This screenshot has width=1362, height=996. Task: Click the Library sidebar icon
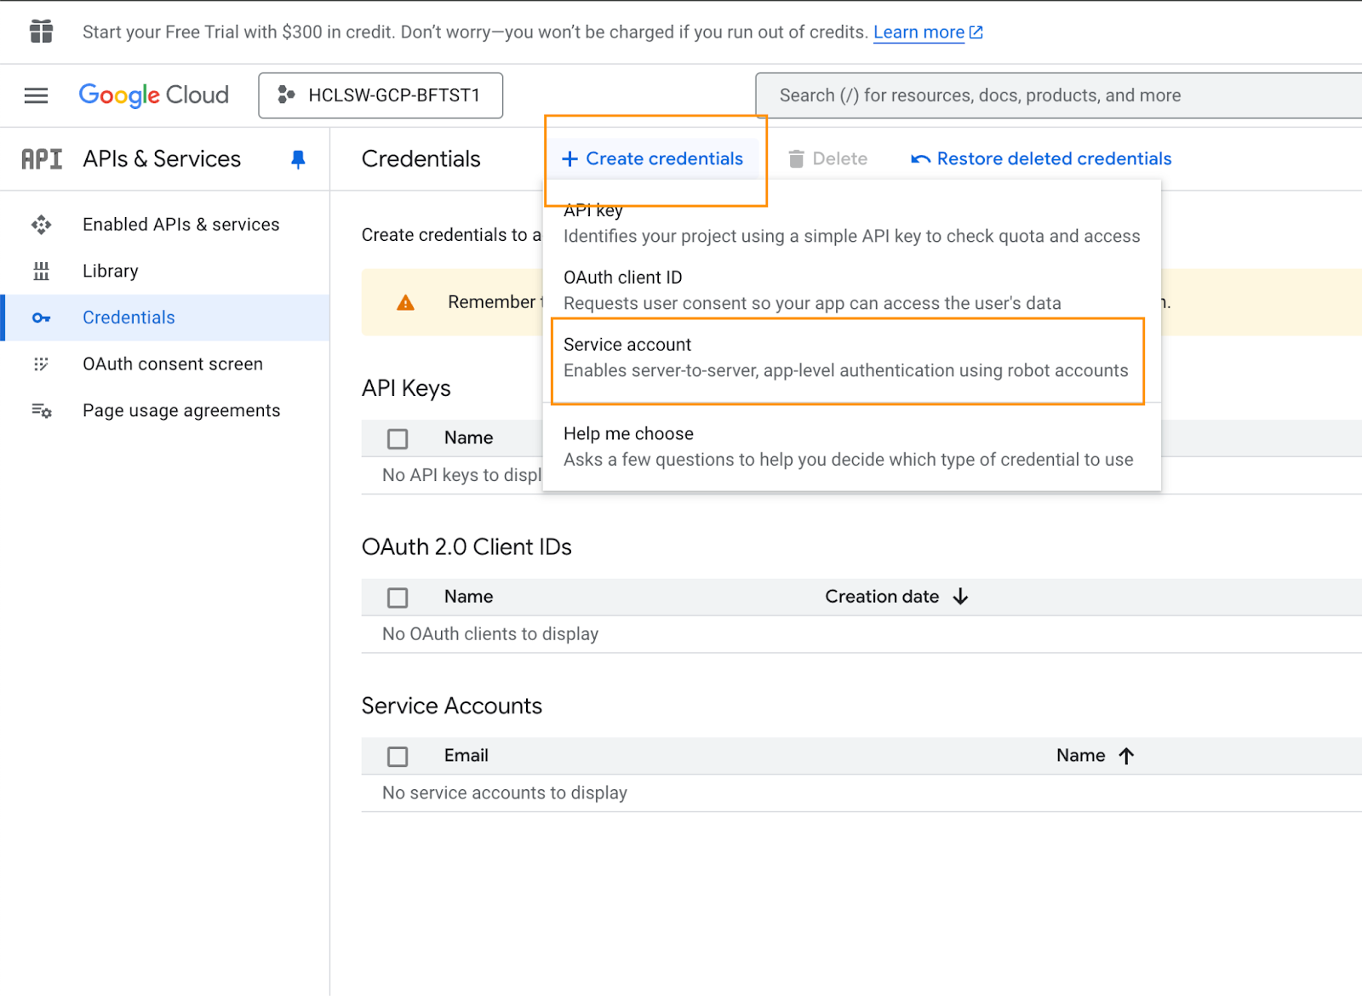click(x=41, y=272)
